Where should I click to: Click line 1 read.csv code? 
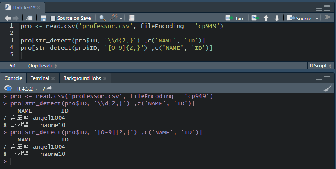click(x=122, y=26)
